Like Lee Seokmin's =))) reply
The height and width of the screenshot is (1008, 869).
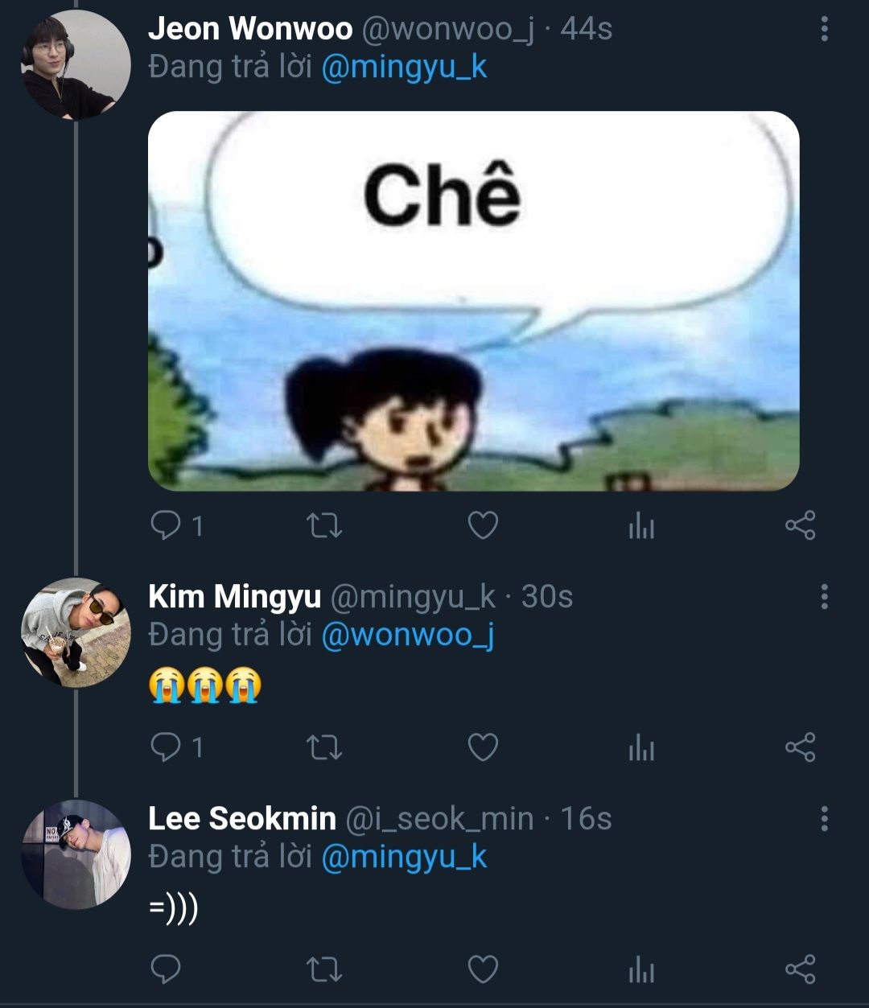[483, 970]
